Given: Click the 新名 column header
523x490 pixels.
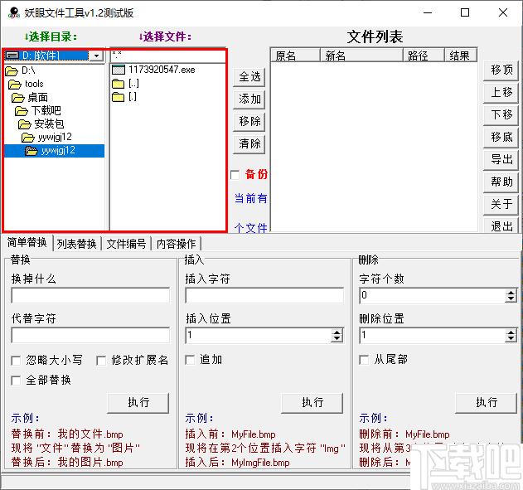Looking at the screenshot, I should coord(361,56).
